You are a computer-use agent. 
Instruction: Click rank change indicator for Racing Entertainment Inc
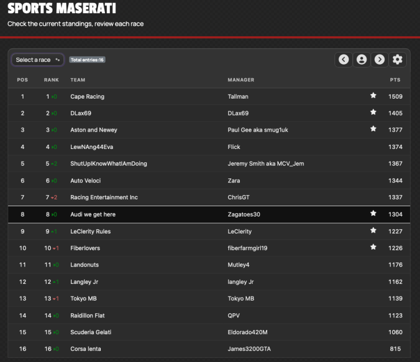pyautogui.click(x=54, y=197)
